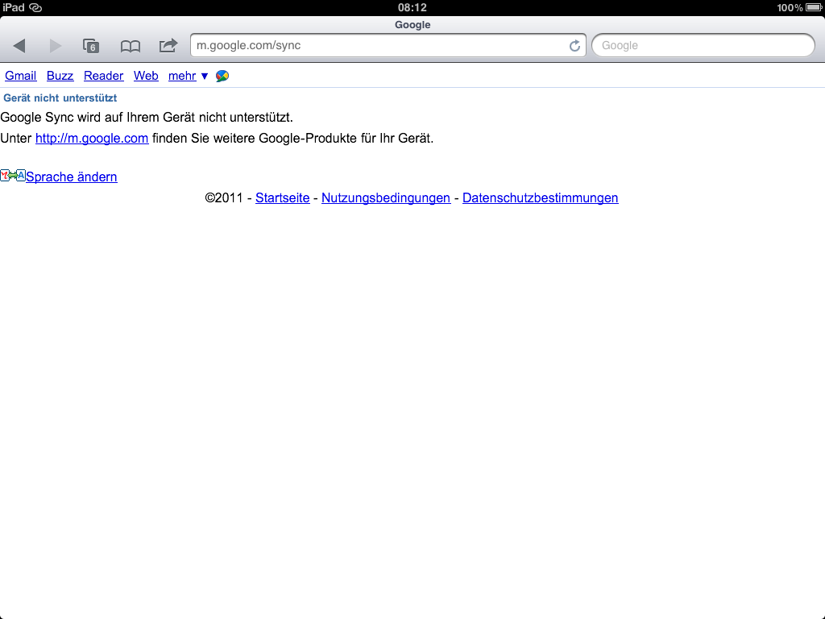Open the bookmarks book icon

131,46
